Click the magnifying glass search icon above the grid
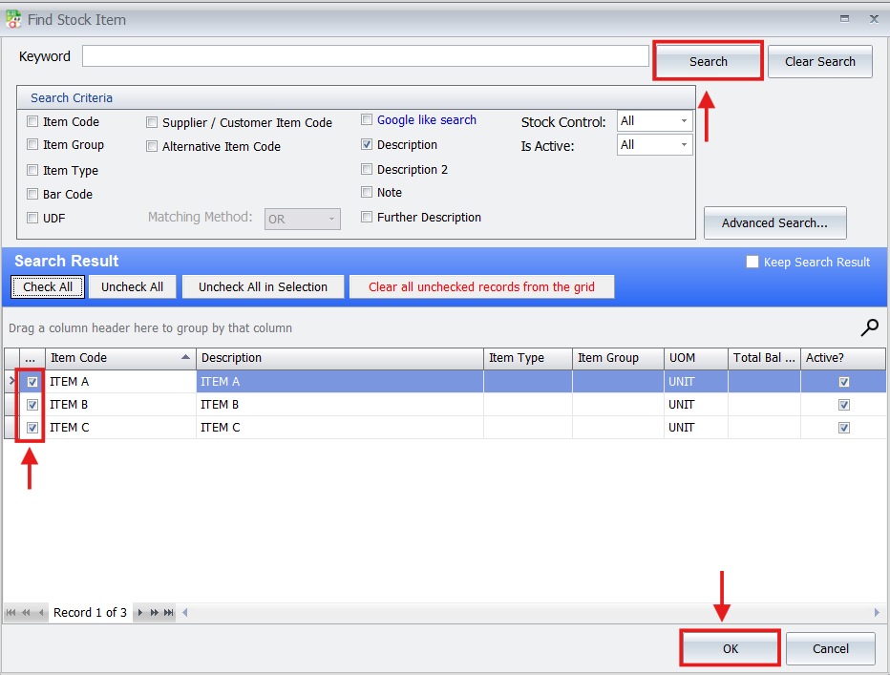890x675 pixels. click(869, 327)
